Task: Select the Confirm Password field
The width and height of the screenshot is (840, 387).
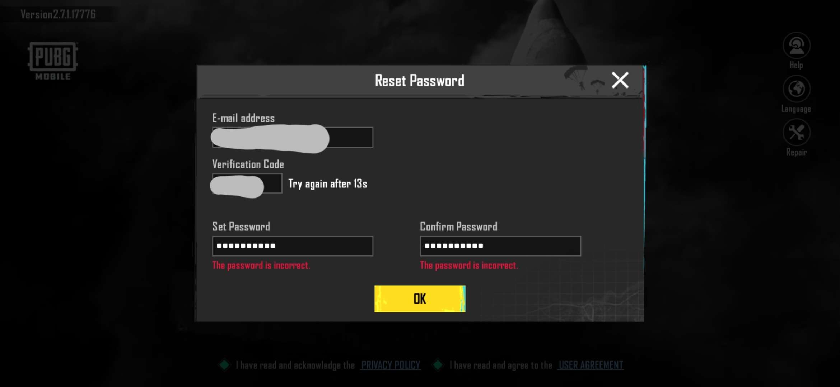Action: click(500, 246)
